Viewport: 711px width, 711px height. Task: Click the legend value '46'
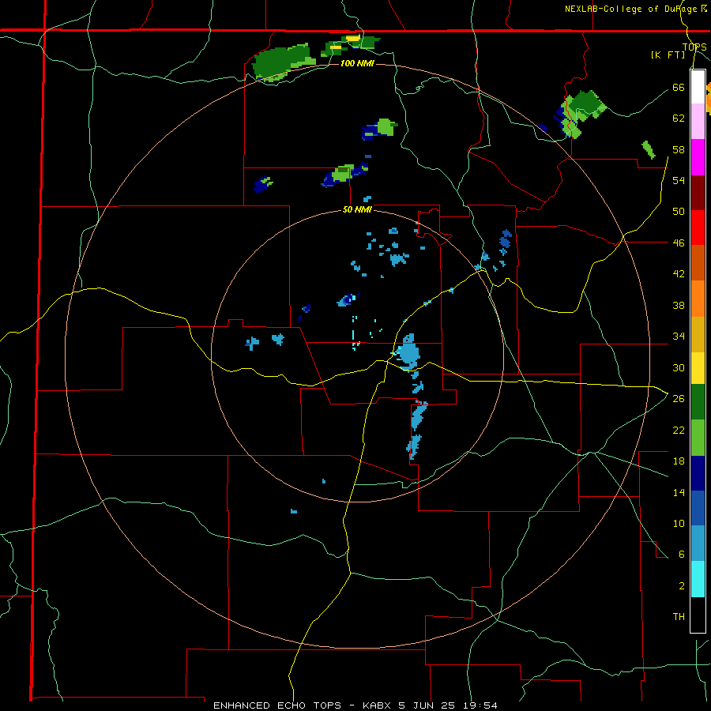tap(679, 243)
